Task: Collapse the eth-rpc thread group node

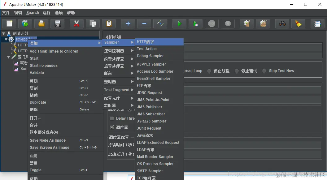Action: tap(6, 39)
